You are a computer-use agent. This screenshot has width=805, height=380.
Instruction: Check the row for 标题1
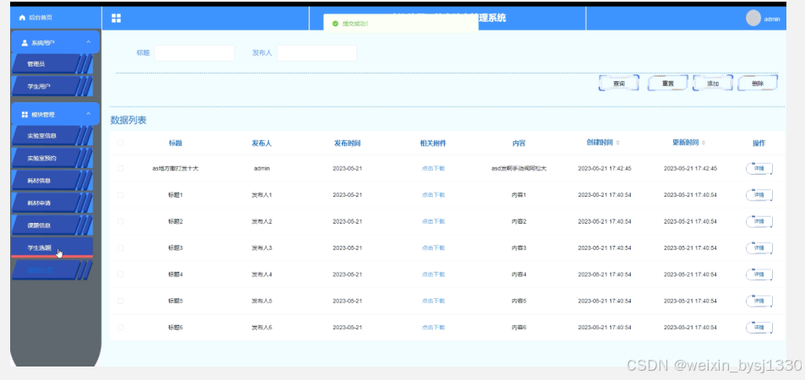pyautogui.click(x=120, y=195)
